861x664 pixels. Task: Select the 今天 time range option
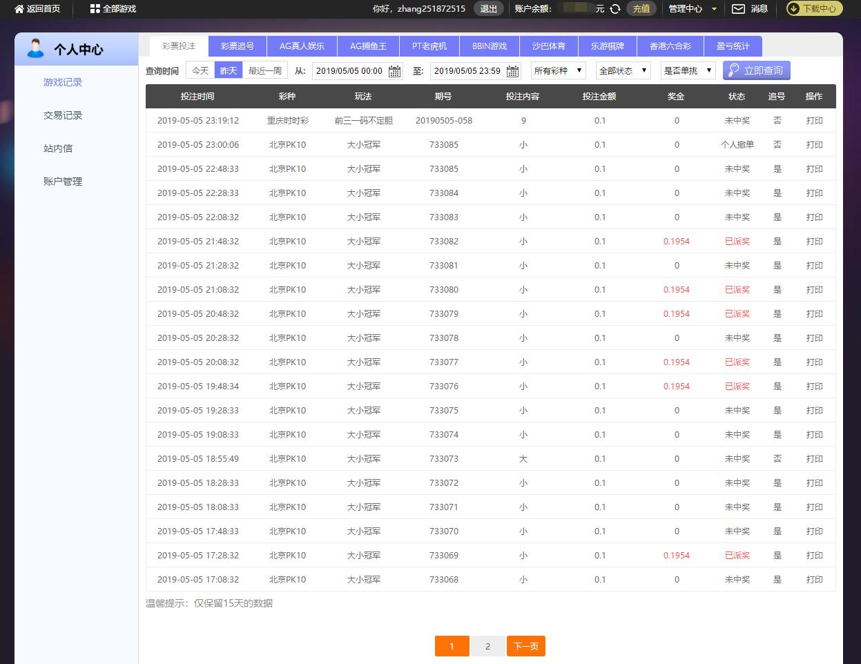tap(200, 70)
